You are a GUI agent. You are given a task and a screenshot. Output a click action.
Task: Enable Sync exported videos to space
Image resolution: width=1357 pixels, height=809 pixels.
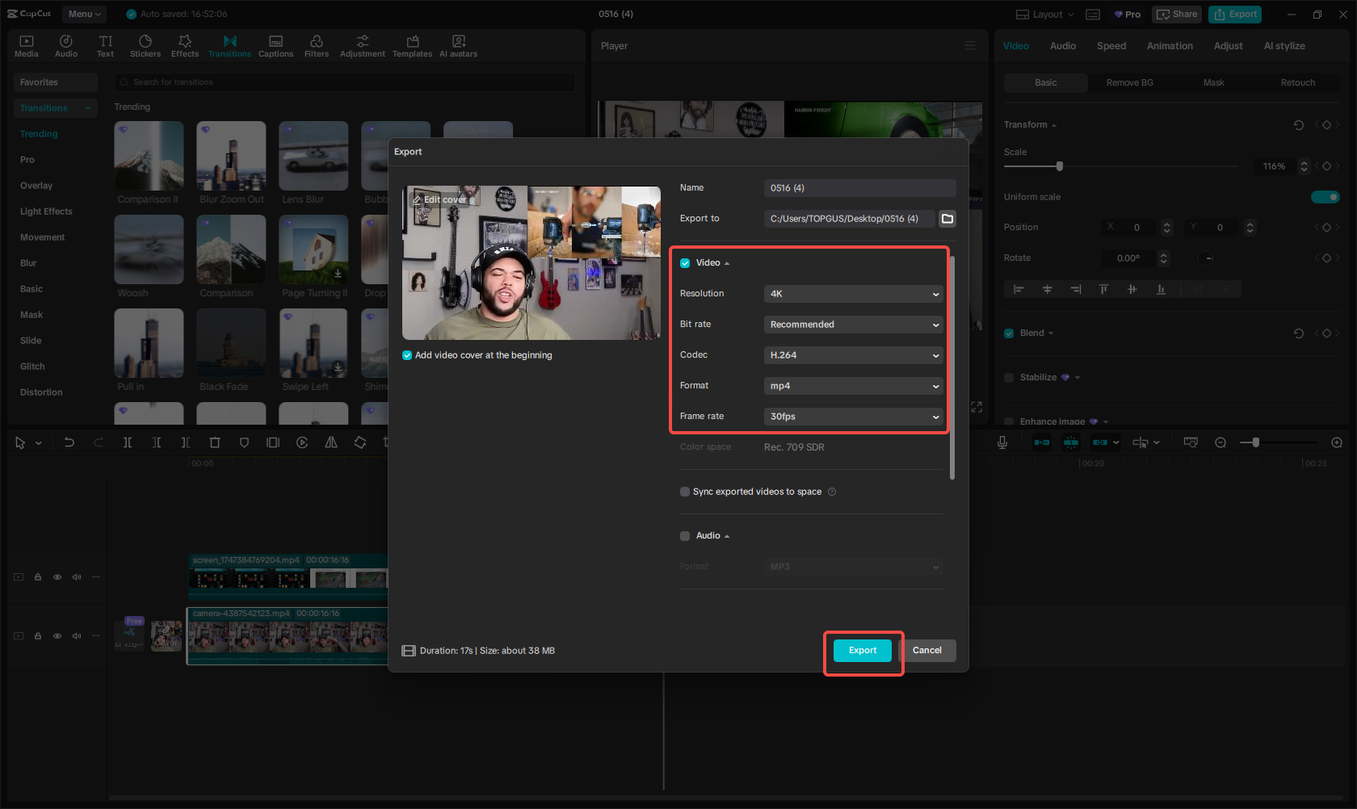click(684, 491)
